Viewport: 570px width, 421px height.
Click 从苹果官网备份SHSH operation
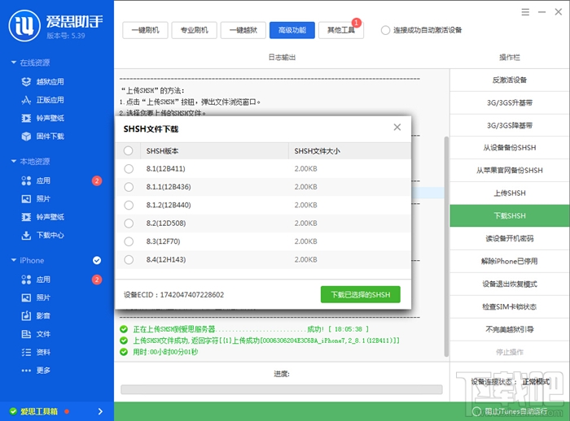509,170
